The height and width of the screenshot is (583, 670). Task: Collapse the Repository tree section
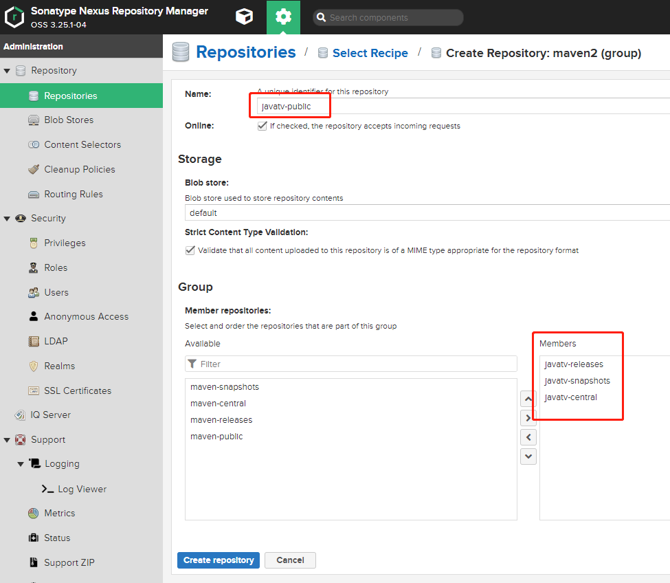click(7, 71)
